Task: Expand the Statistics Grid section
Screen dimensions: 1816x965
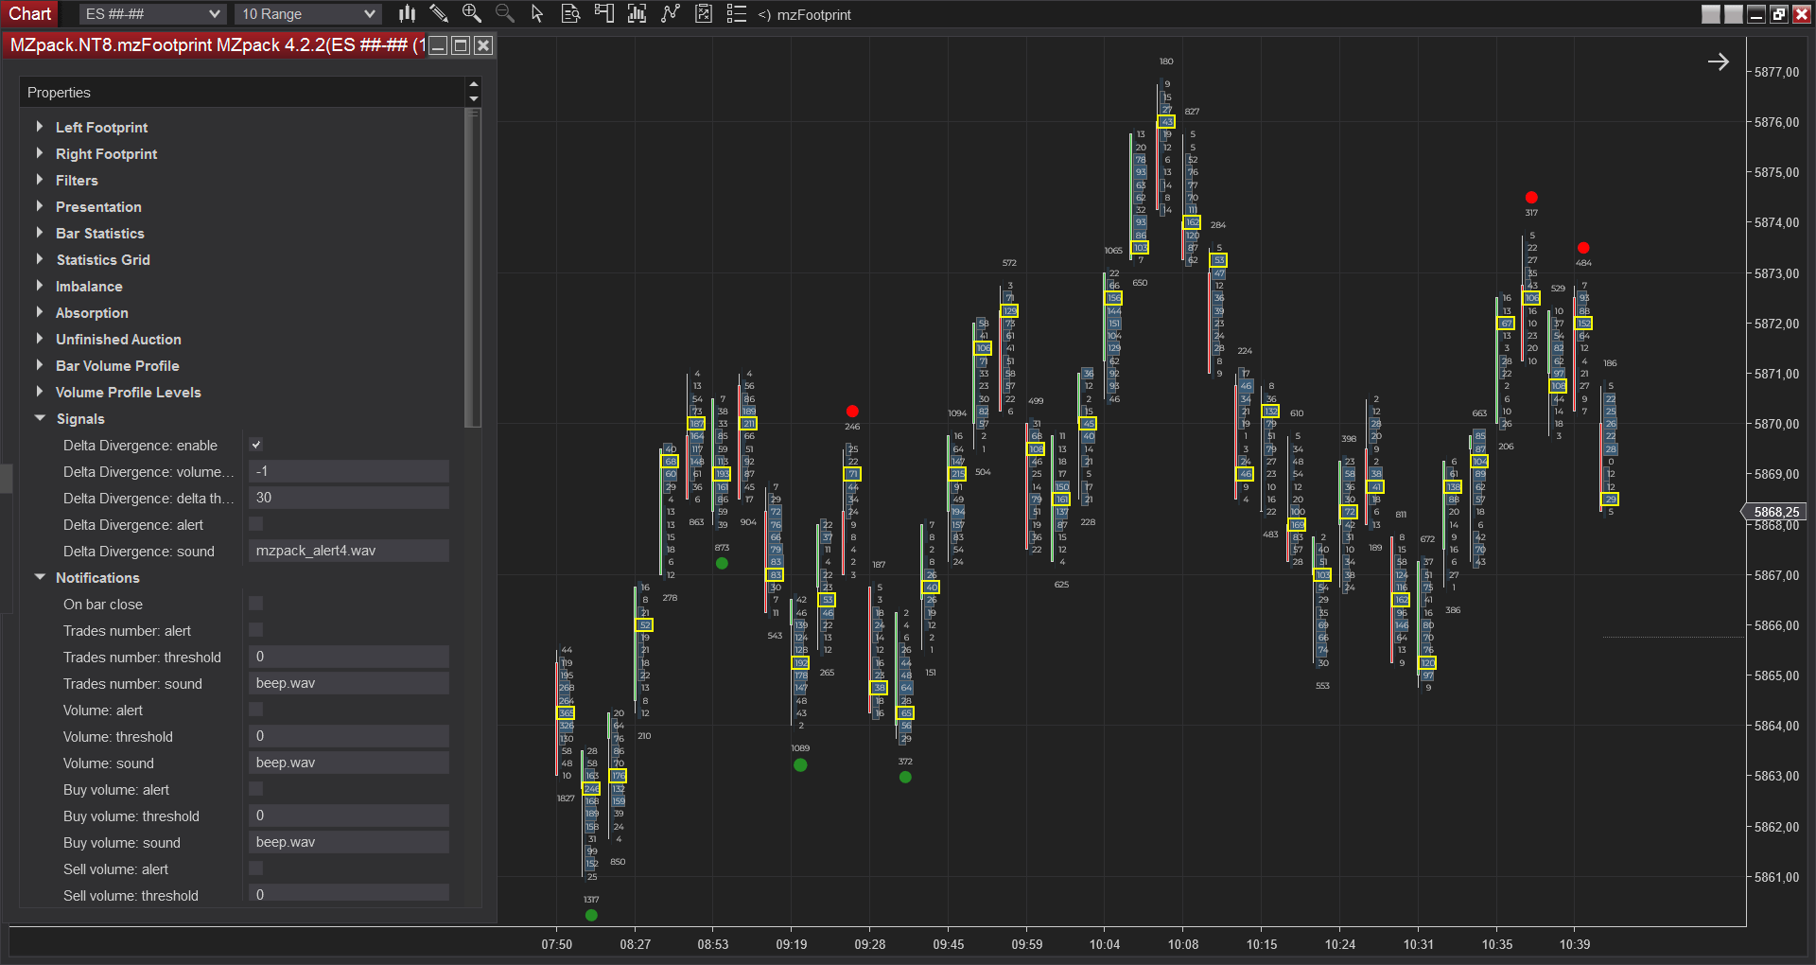Action: tap(39, 259)
